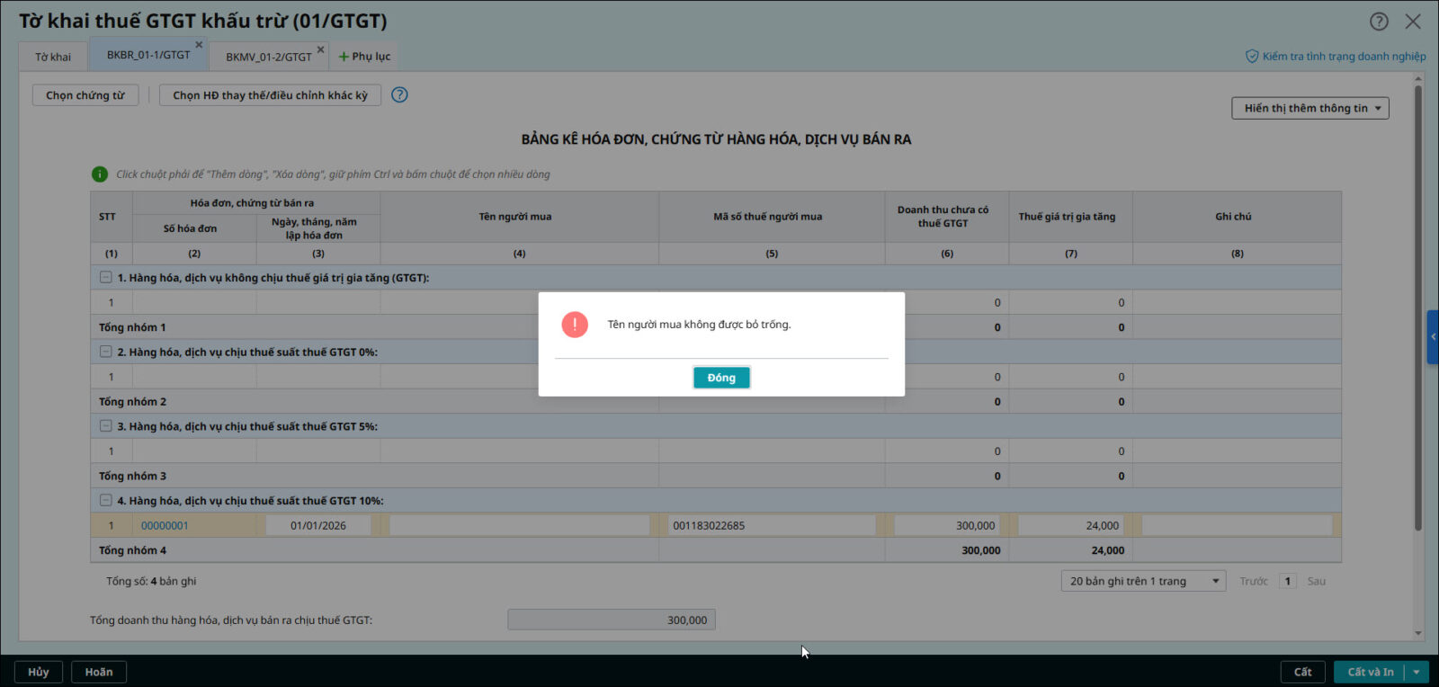Image resolution: width=1439 pixels, height=687 pixels.
Task: Open the 20 bản ghi trên 1 trang dropdown
Action: pyautogui.click(x=1143, y=581)
